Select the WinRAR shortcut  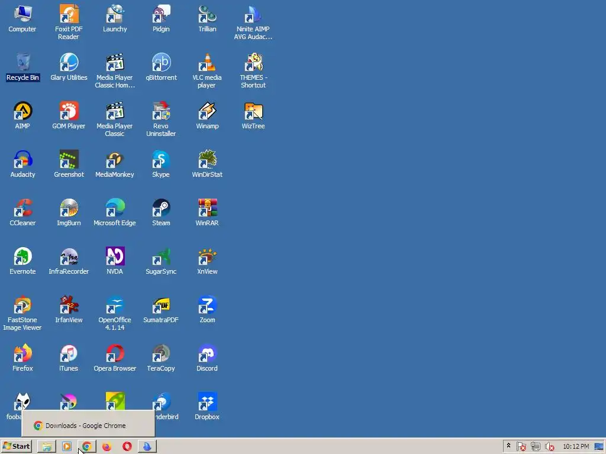(207, 213)
